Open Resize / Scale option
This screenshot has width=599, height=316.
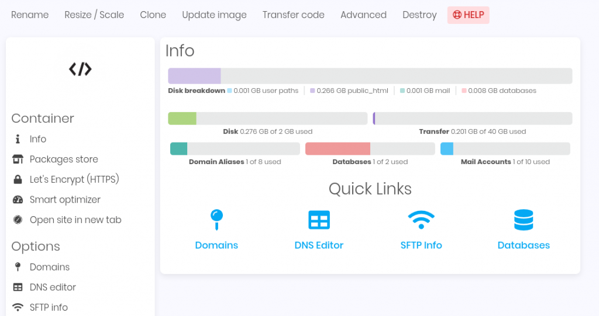click(94, 15)
